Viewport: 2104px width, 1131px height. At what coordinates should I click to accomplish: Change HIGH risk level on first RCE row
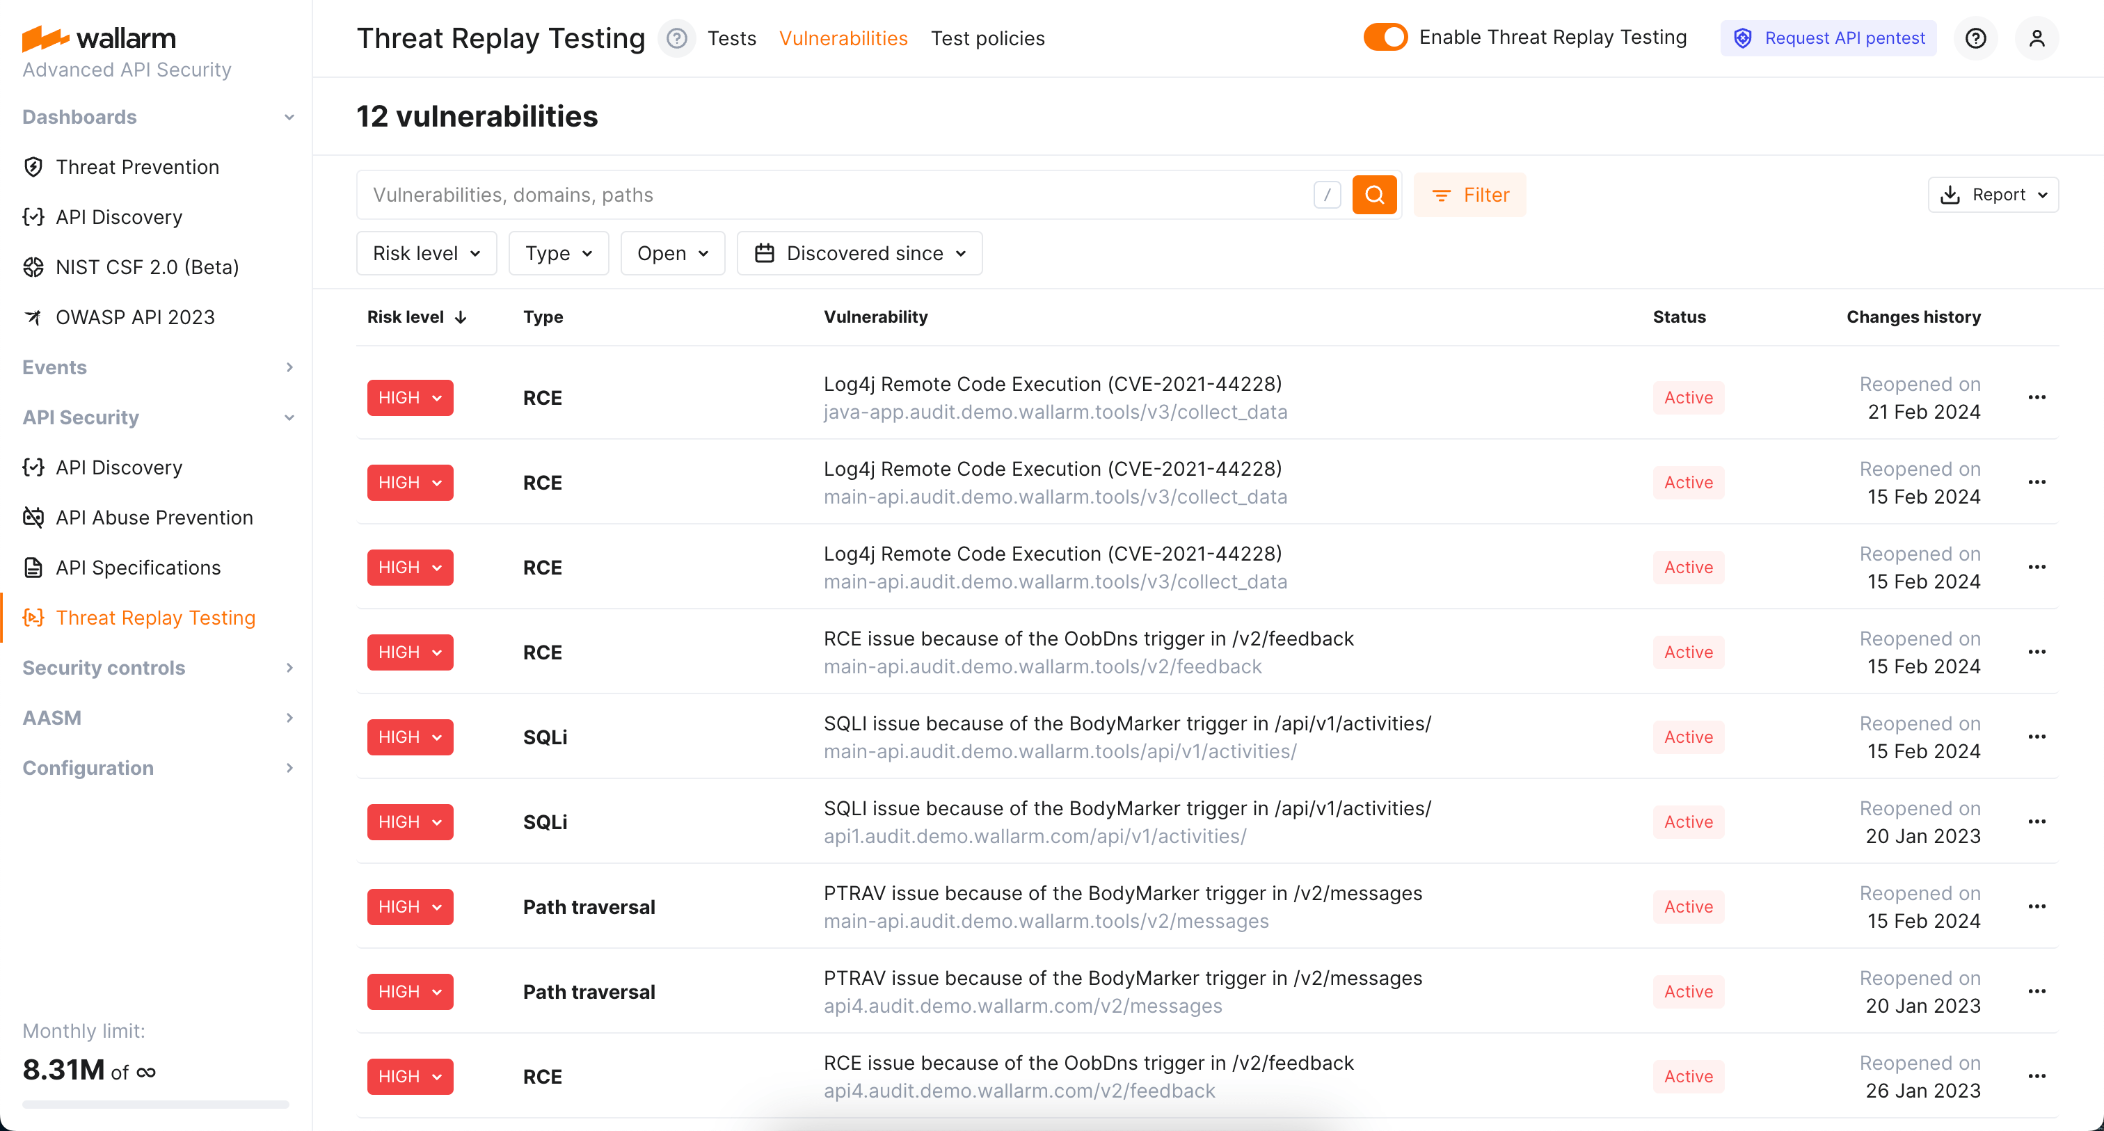tap(410, 398)
